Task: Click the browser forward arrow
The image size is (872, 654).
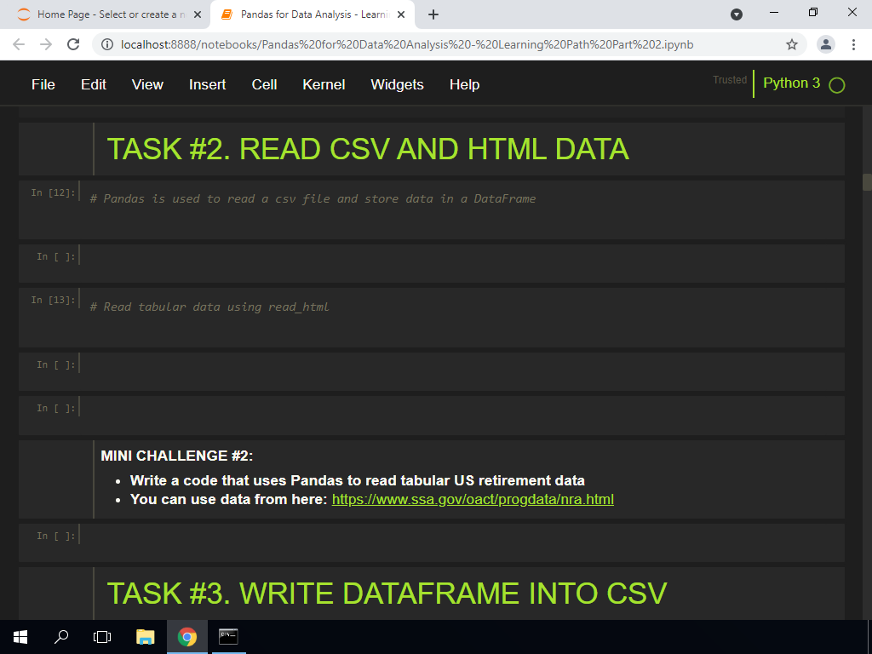Action: (x=46, y=44)
